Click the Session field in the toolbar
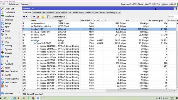The width and height of the screenshot is (178, 100). (x=30, y=4)
